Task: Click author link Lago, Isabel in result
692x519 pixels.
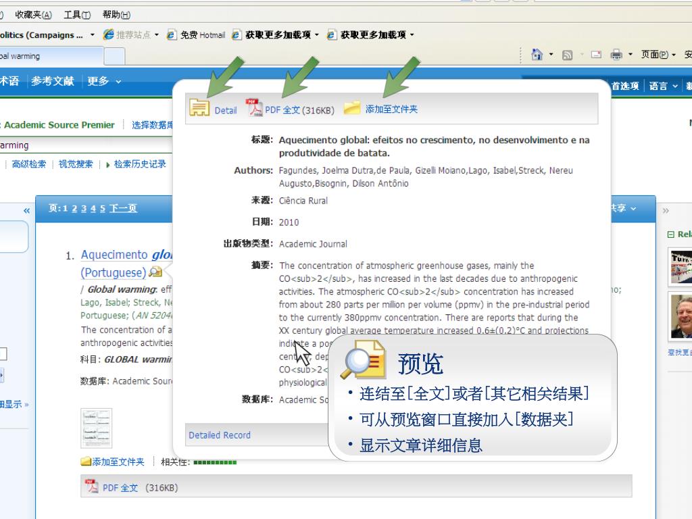Action: tap(104, 302)
